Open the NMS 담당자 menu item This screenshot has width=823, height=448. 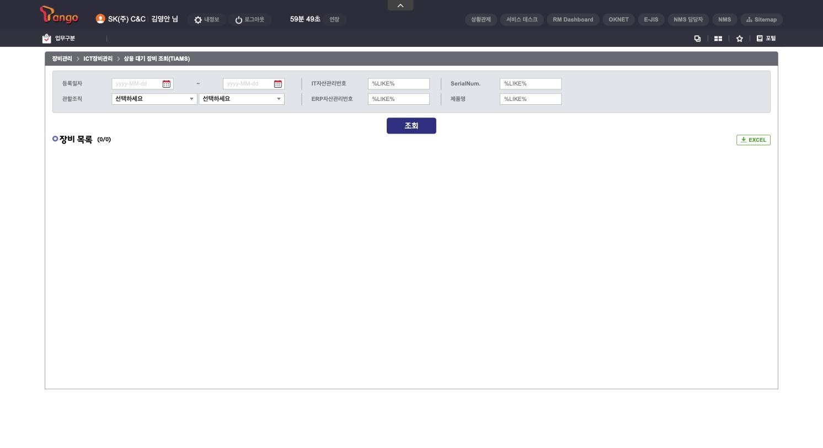coord(688,20)
